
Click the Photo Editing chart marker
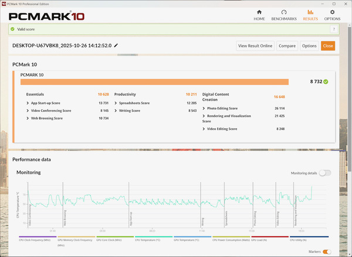[x=255, y=218]
